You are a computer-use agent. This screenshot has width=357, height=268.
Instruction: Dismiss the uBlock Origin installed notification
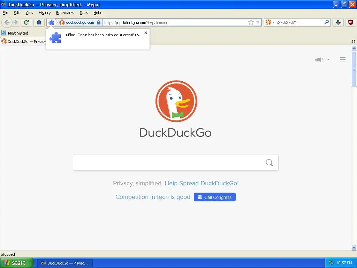coord(146,33)
